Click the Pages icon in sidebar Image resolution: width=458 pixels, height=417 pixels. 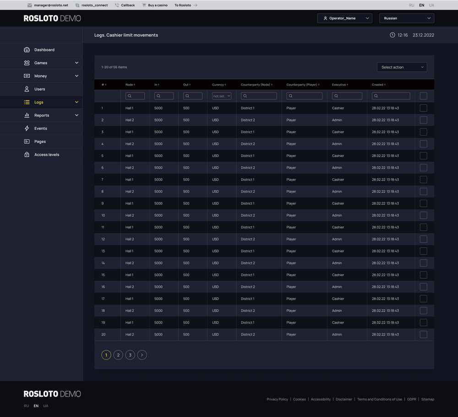pyautogui.click(x=27, y=141)
